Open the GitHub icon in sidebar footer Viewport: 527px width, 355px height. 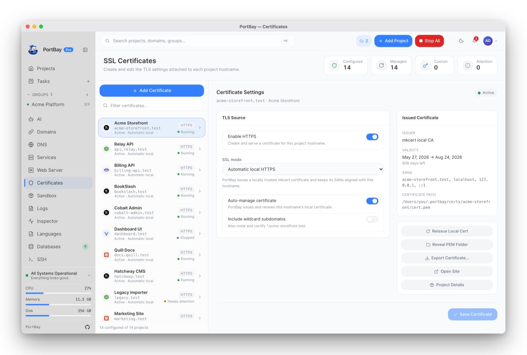[87, 327]
